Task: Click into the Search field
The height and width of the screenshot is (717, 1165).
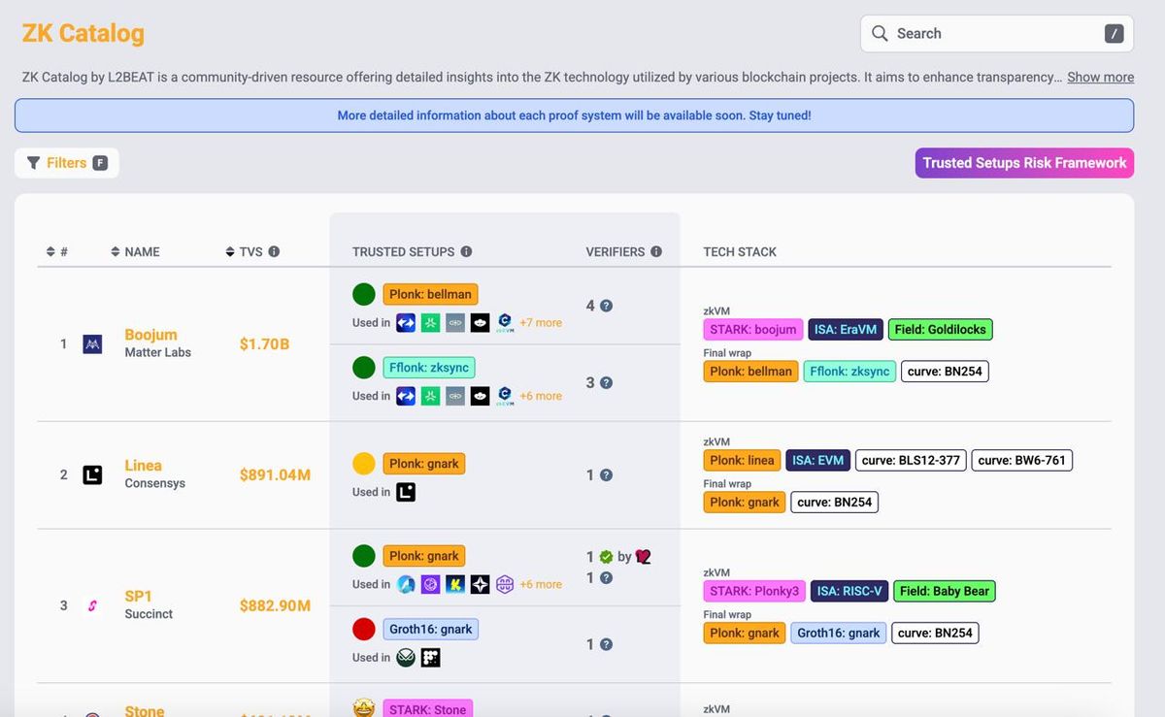Action: (997, 34)
